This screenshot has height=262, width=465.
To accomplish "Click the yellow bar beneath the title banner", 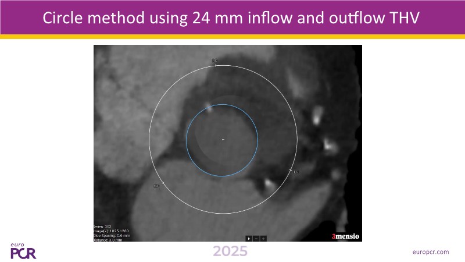I will [x=233, y=37].
